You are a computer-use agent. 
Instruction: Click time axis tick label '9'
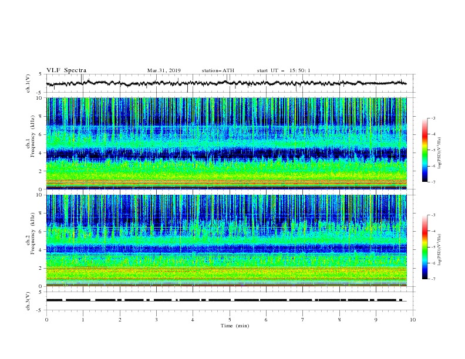tap(376, 320)
